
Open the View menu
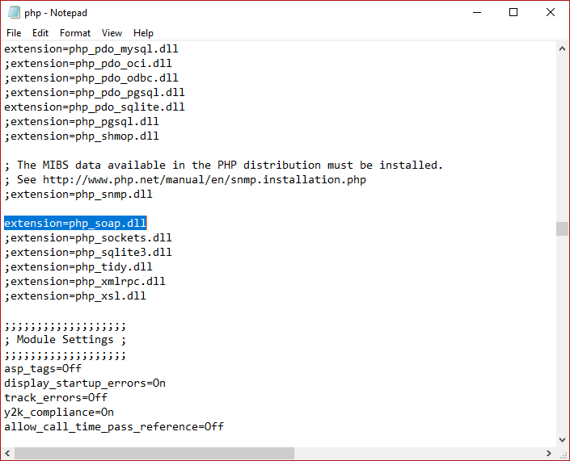coord(112,33)
